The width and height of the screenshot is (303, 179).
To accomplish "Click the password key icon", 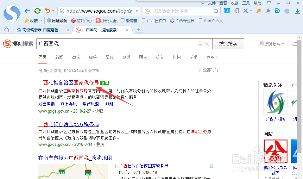I will coord(258,11).
